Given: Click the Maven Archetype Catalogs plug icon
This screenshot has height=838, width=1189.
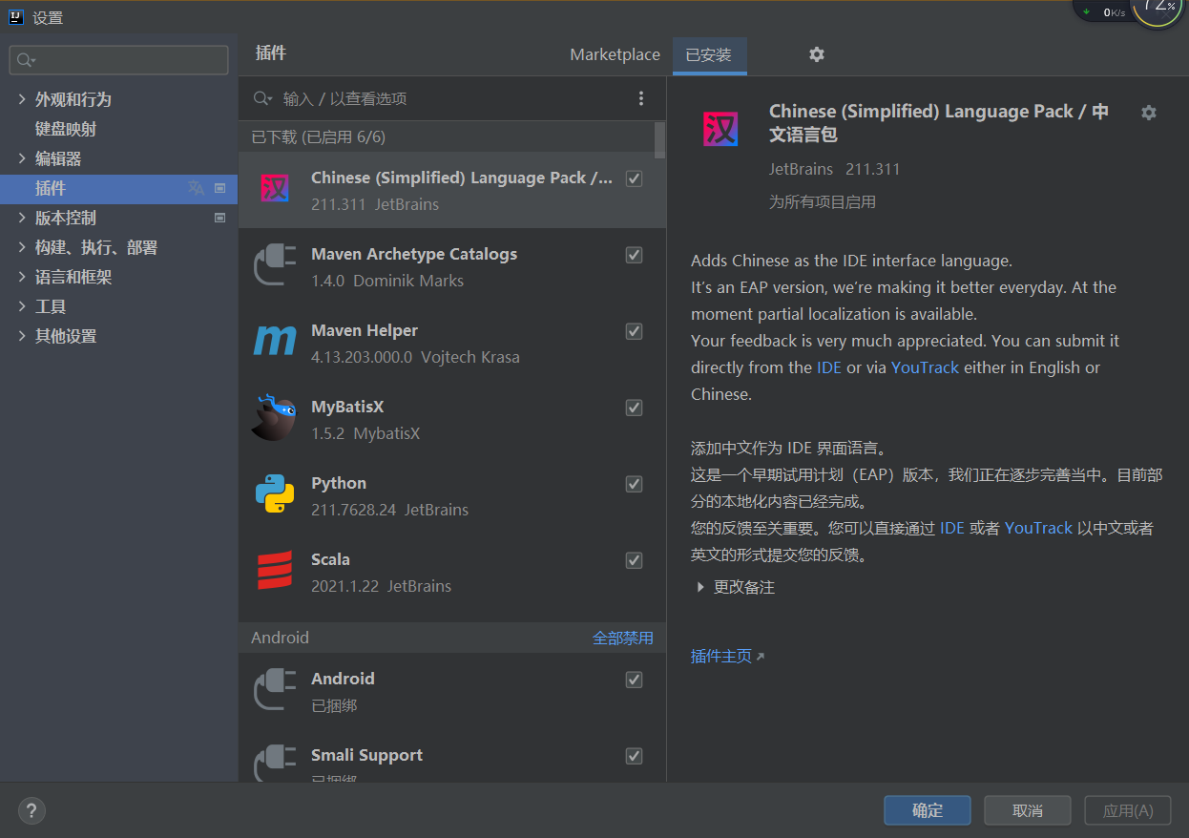Looking at the screenshot, I should (x=275, y=266).
